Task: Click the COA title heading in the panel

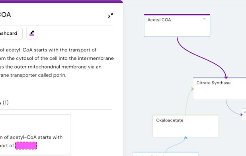Action: [5, 15]
